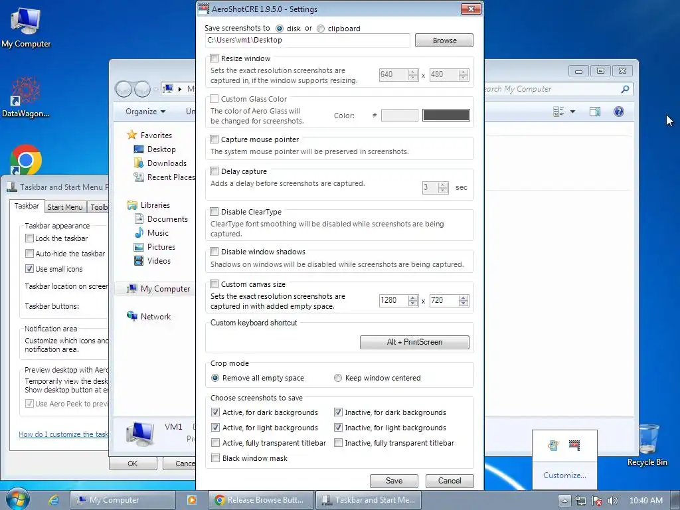Click the change view icon in Explorer
Viewport: 680px width, 510px height.
558,112
